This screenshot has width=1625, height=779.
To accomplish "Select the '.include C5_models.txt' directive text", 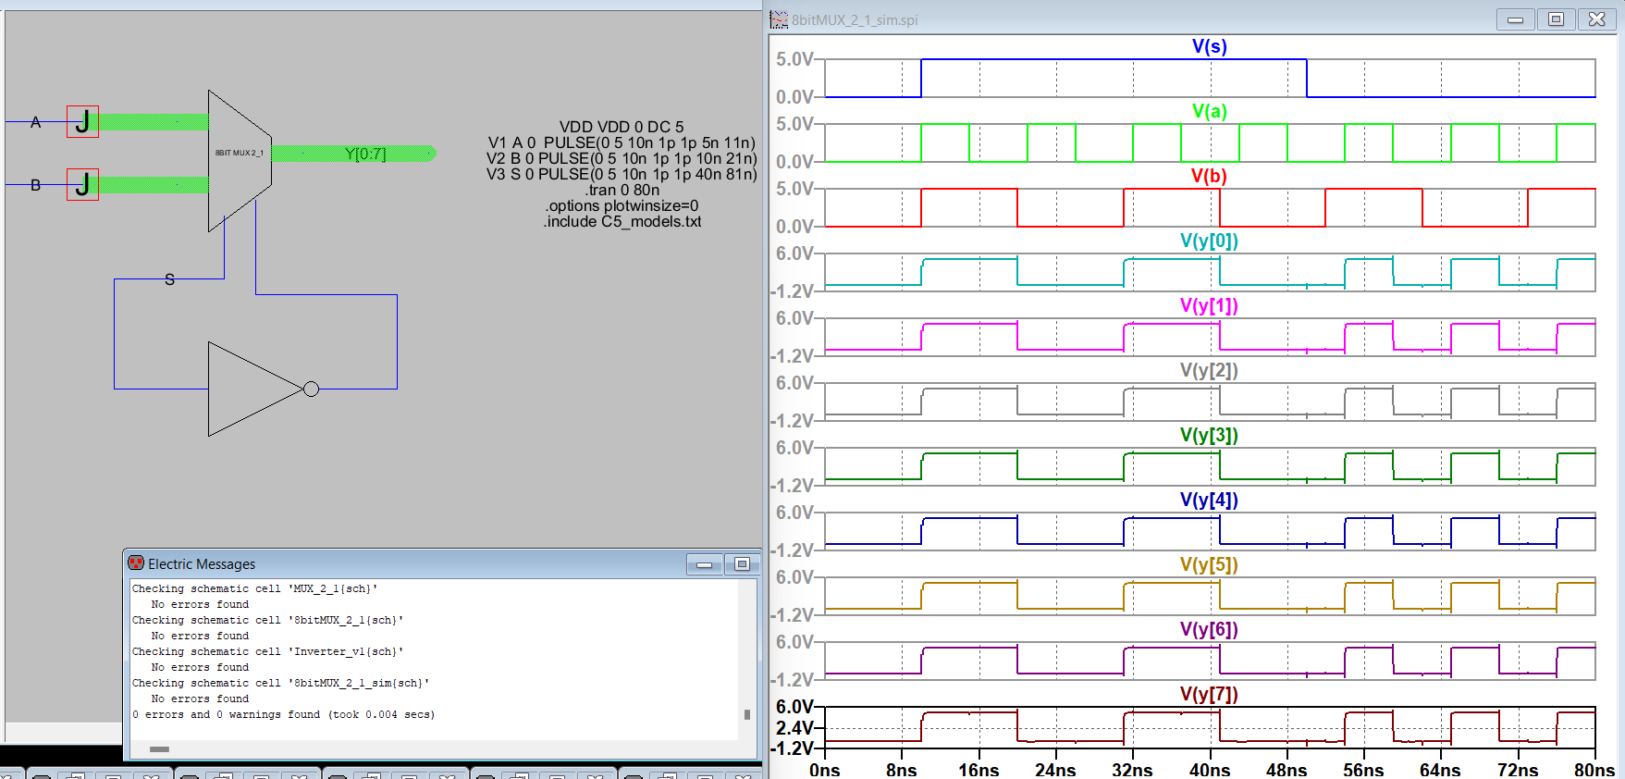I will [622, 221].
